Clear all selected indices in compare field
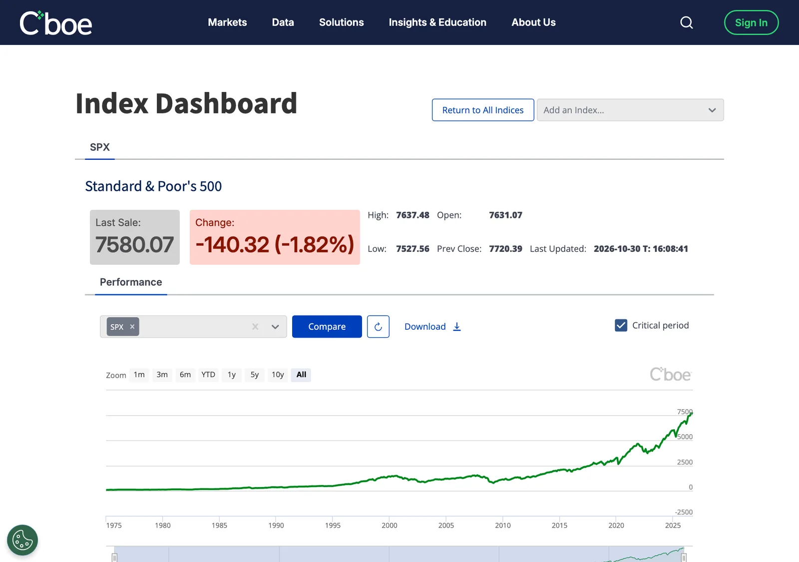This screenshot has width=799, height=562. pyautogui.click(x=255, y=327)
